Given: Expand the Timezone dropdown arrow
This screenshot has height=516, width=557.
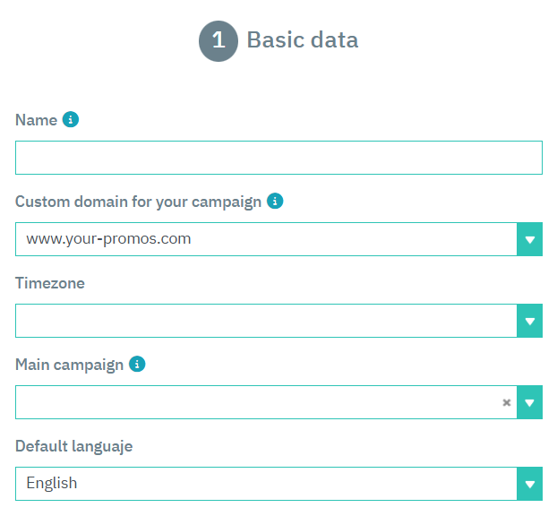Looking at the screenshot, I should pos(530,321).
